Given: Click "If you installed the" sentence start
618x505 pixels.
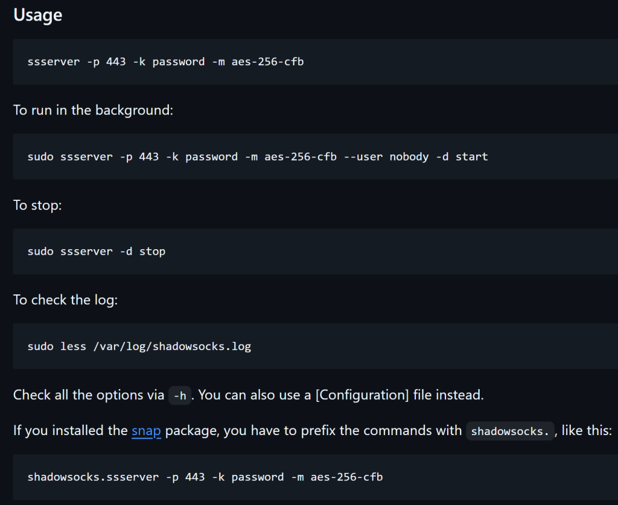Looking at the screenshot, I should pos(70,431).
